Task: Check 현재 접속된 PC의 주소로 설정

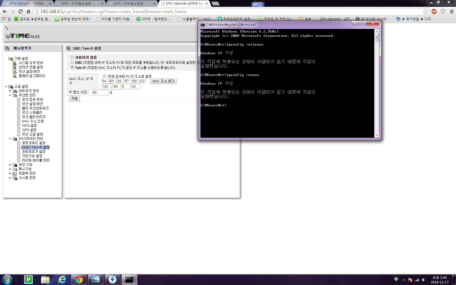Action: (x=104, y=76)
